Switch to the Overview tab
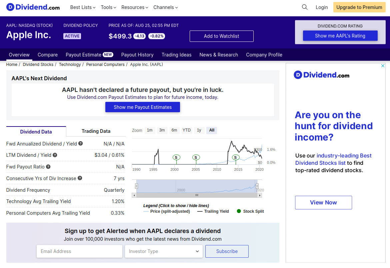This screenshot has height=268, width=390. pyautogui.click(x=19, y=55)
